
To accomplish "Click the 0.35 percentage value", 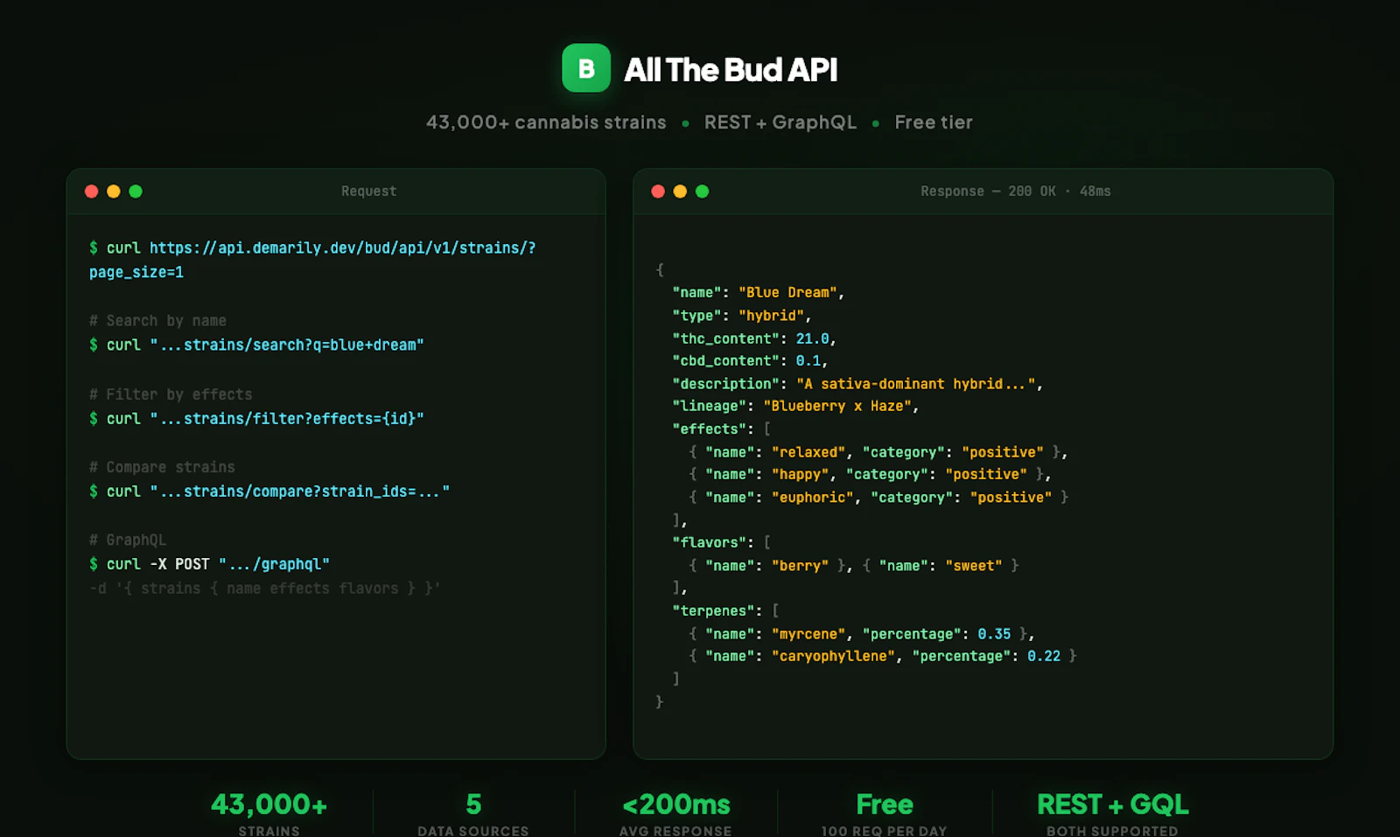I will [x=994, y=634].
